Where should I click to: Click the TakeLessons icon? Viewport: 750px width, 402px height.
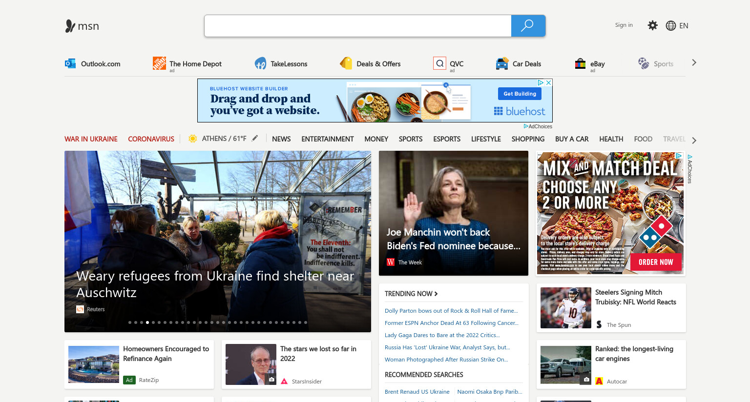tap(260, 63)
